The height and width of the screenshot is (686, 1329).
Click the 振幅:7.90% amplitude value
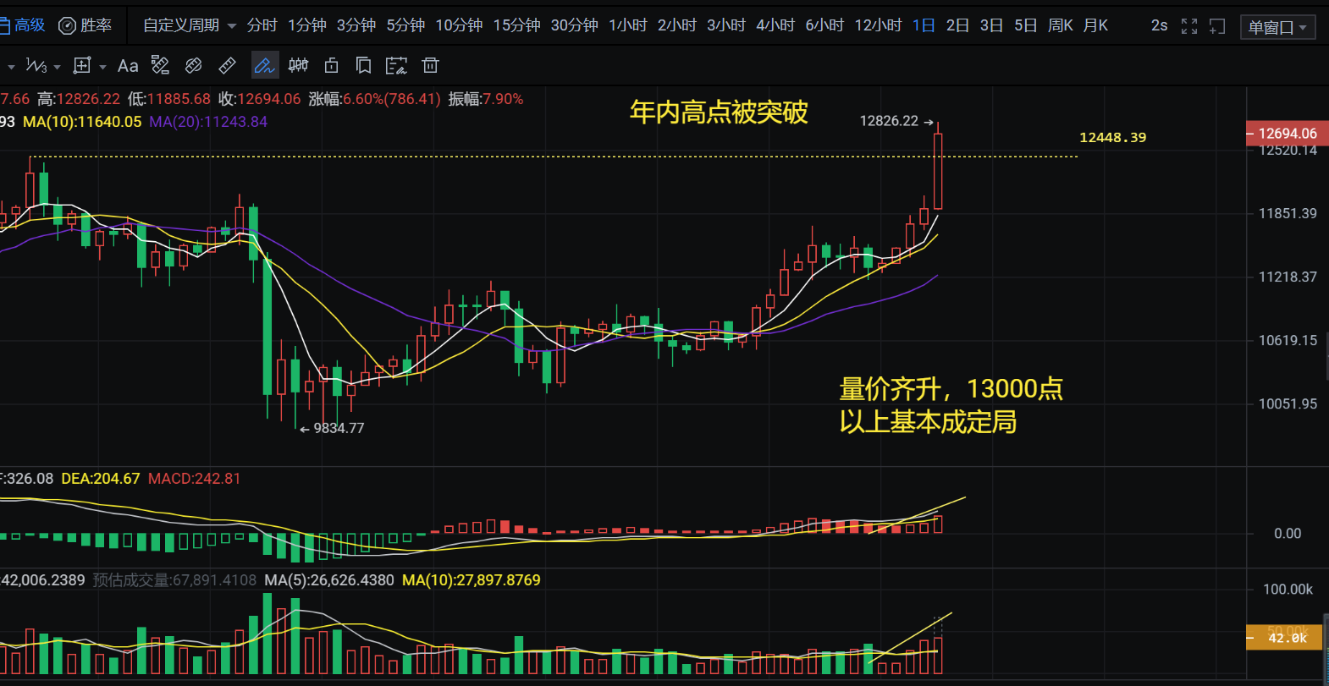tap(486, 99)
